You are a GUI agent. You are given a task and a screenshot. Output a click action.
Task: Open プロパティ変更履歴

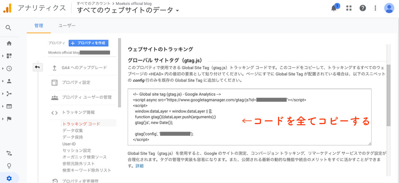pyautogui.click(x=80, y=181)
